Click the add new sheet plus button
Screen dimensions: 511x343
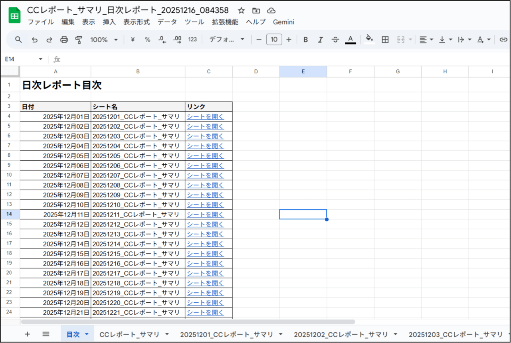[x=27, y=334]
